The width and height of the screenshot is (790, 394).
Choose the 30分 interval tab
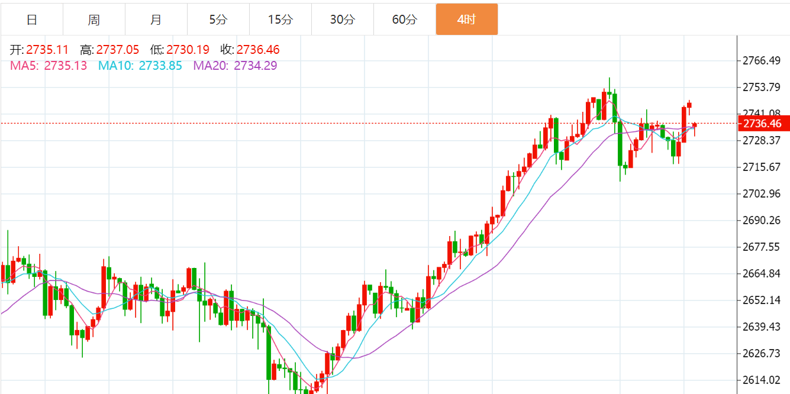(x=343, y=20)
